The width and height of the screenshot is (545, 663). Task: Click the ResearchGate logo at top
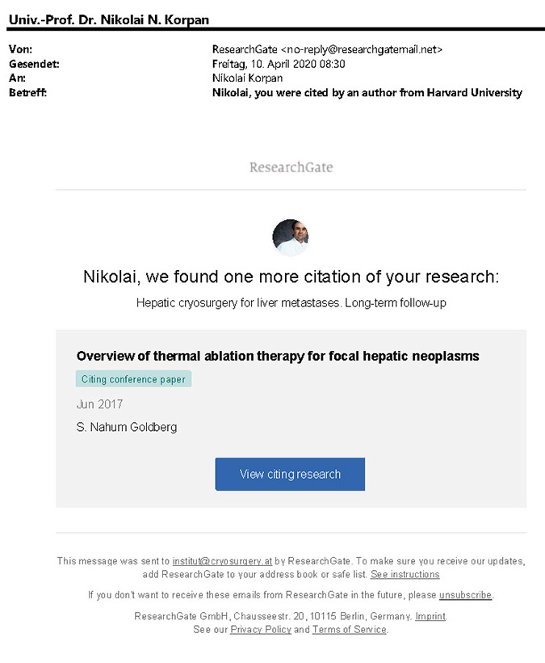click(x=291, y=167)
